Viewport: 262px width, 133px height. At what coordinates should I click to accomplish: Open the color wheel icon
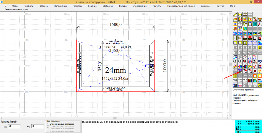coord(240,66)
